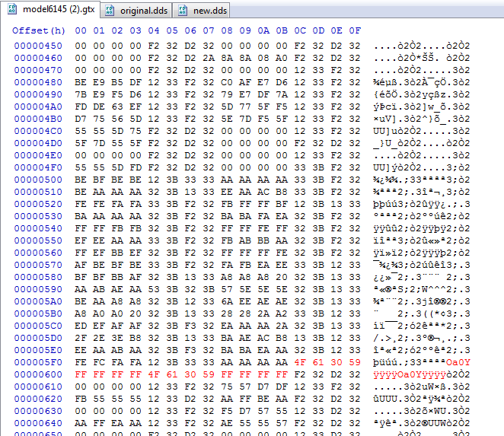The image size is (504, 436).
Task: Click byte BE at start of row 00000480
Action: pyautogui.click(x=81, y=82)
